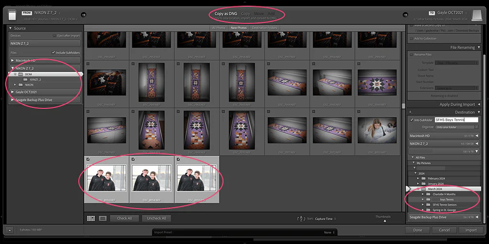Click the NIKON subfolder icon
Image resolution: width=489 pixels, height=244 pixels.
tap(21, 85)
